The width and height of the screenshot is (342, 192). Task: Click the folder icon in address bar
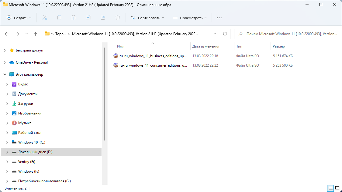pyautogui.click(x=47, y=34)
